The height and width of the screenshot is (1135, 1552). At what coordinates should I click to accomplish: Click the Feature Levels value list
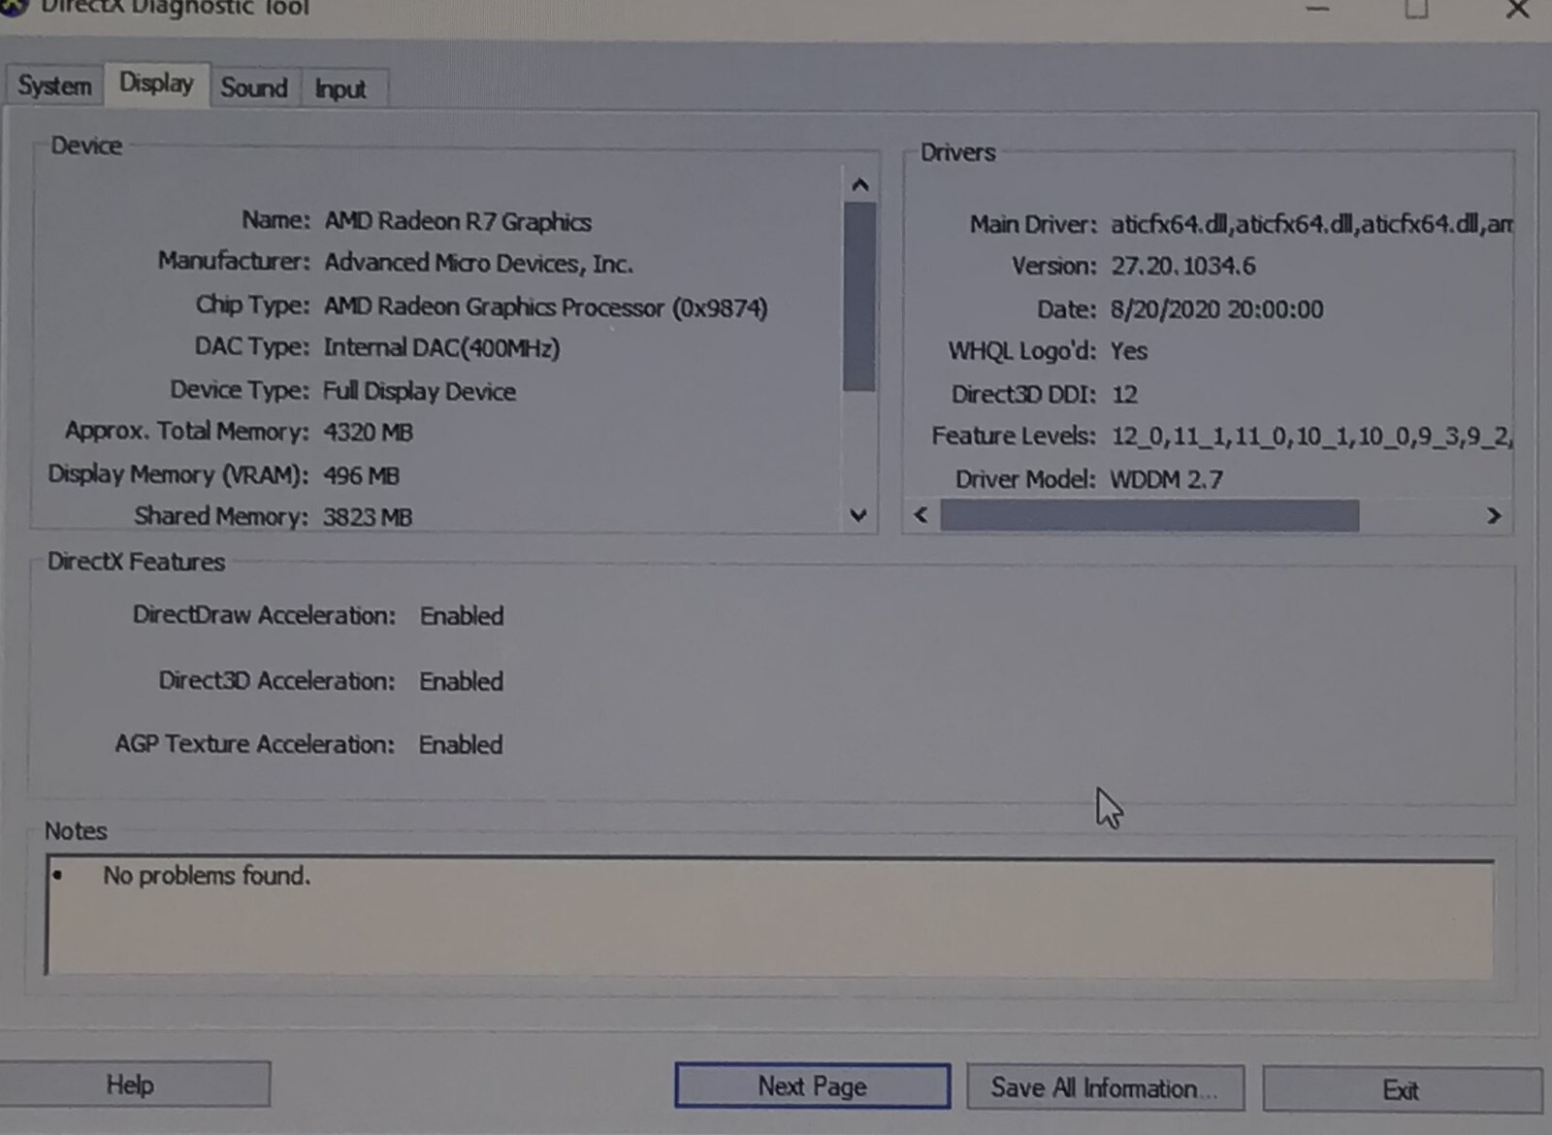pyautogui.click(x=1311, y=437)
